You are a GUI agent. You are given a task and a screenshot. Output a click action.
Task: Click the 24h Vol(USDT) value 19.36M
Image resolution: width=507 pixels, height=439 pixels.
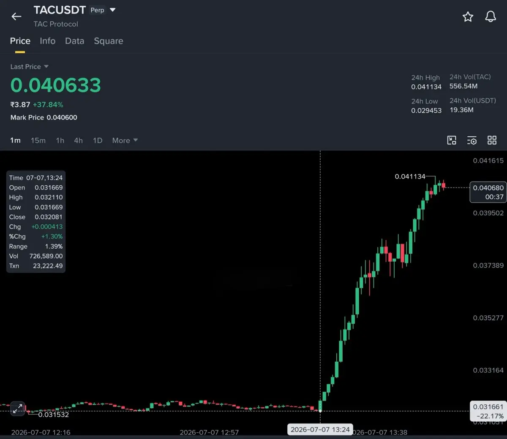point(461,110)
